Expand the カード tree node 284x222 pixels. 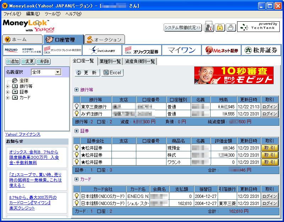(x=7, y=98)
